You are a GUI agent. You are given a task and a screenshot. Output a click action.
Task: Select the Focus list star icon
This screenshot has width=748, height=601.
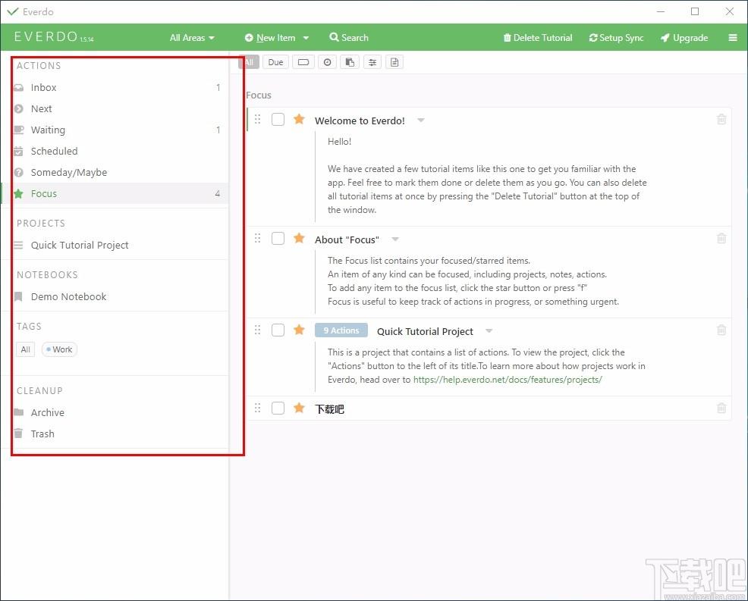point(19,193)
